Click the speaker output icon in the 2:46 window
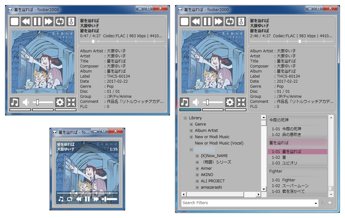This screenshot has width=345, height=218. click(241, 21)
